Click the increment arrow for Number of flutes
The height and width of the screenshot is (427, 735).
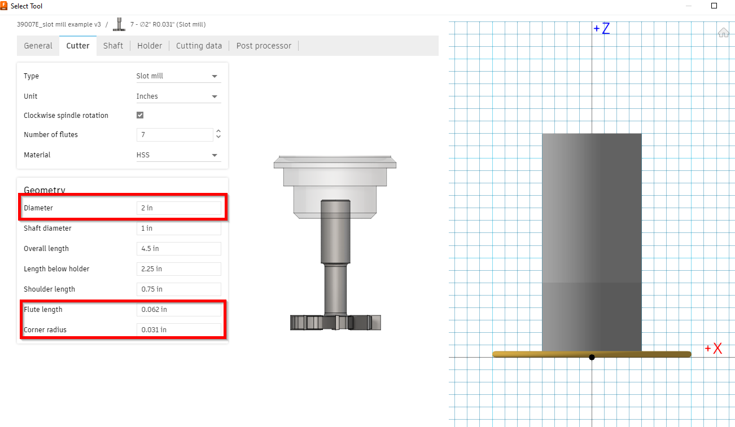tap(218, 131)
